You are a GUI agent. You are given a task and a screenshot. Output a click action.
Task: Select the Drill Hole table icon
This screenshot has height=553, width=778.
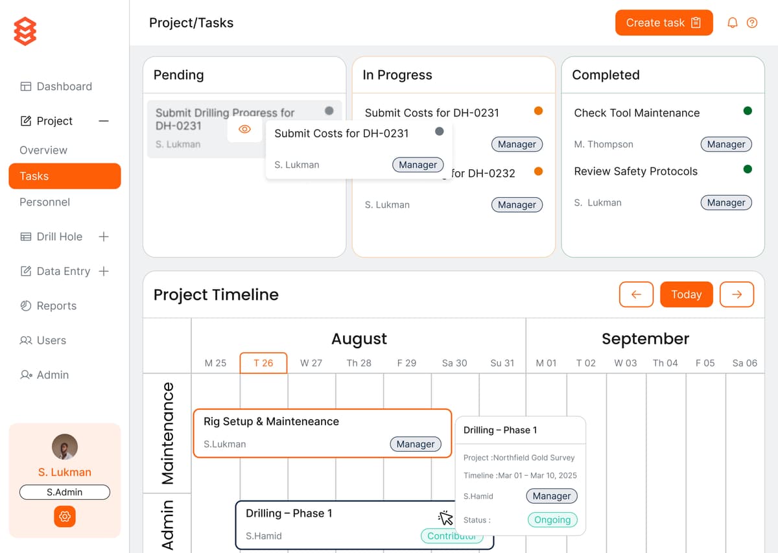coord(24,237)
